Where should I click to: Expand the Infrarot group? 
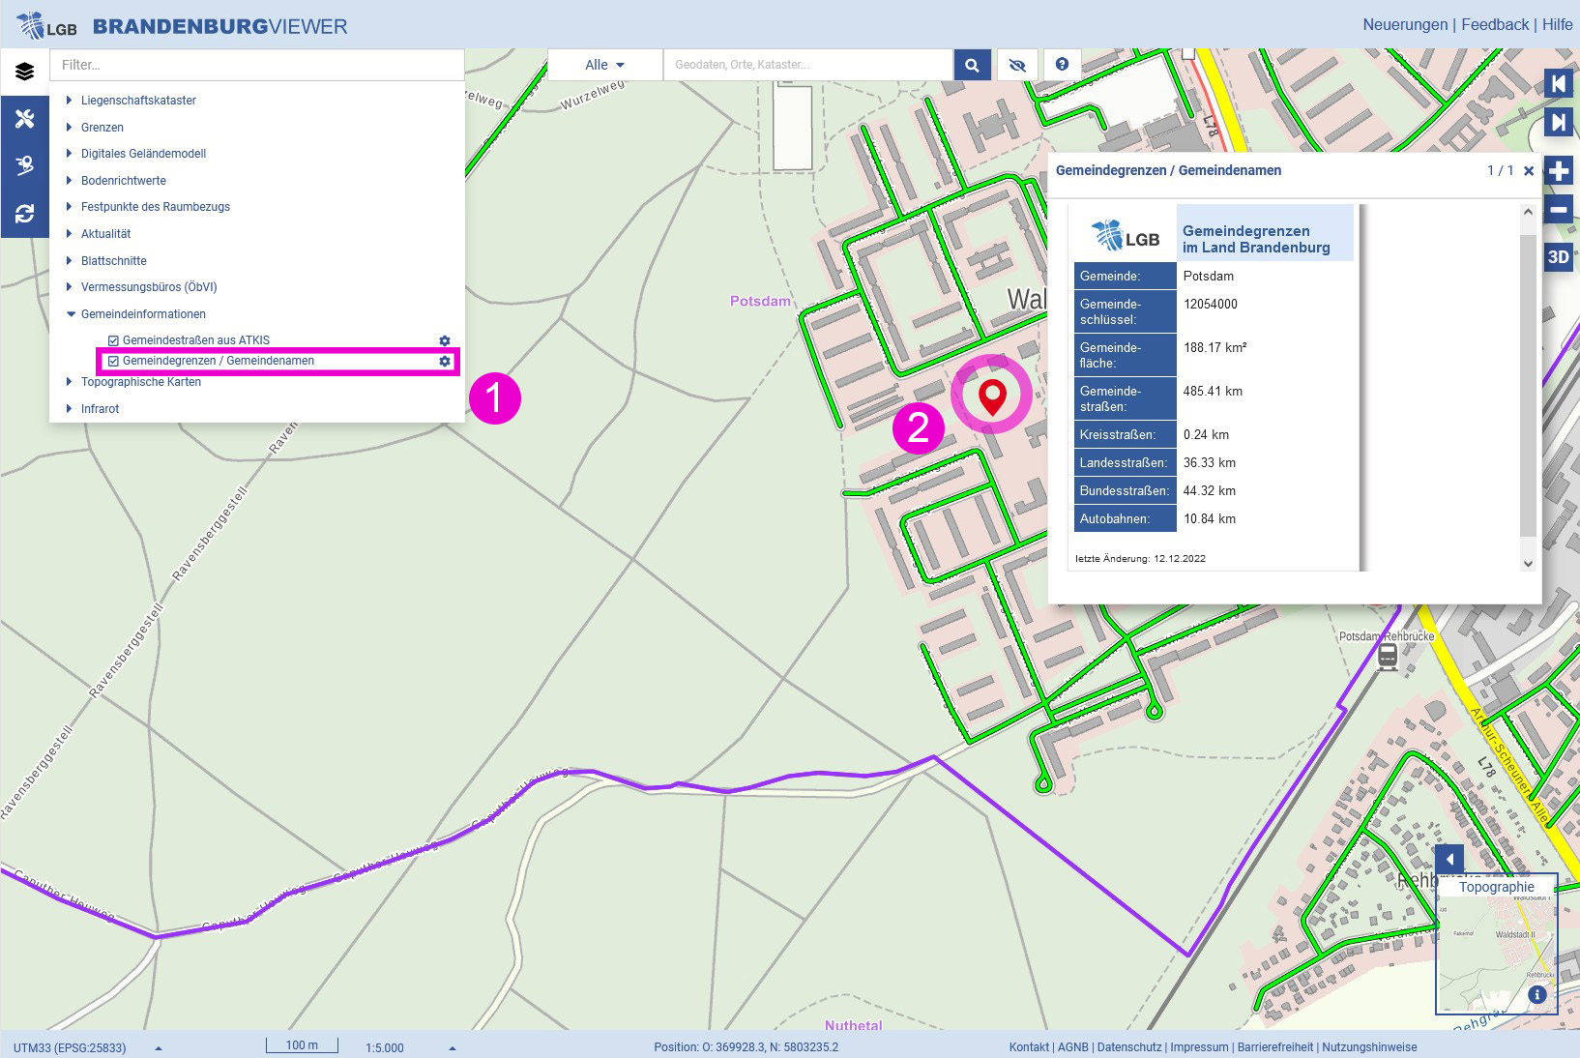(x=69, y=409)
